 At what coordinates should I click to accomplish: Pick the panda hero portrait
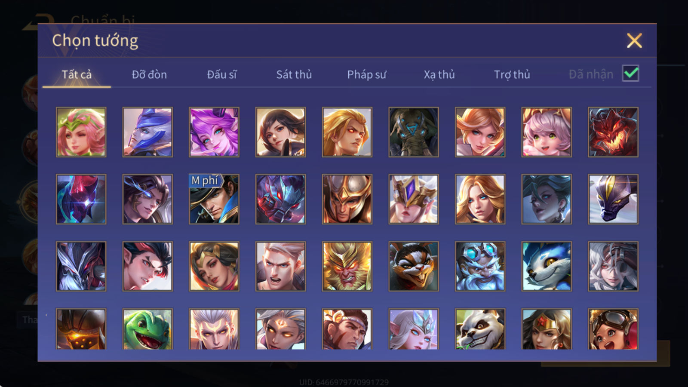pos(480,329)
